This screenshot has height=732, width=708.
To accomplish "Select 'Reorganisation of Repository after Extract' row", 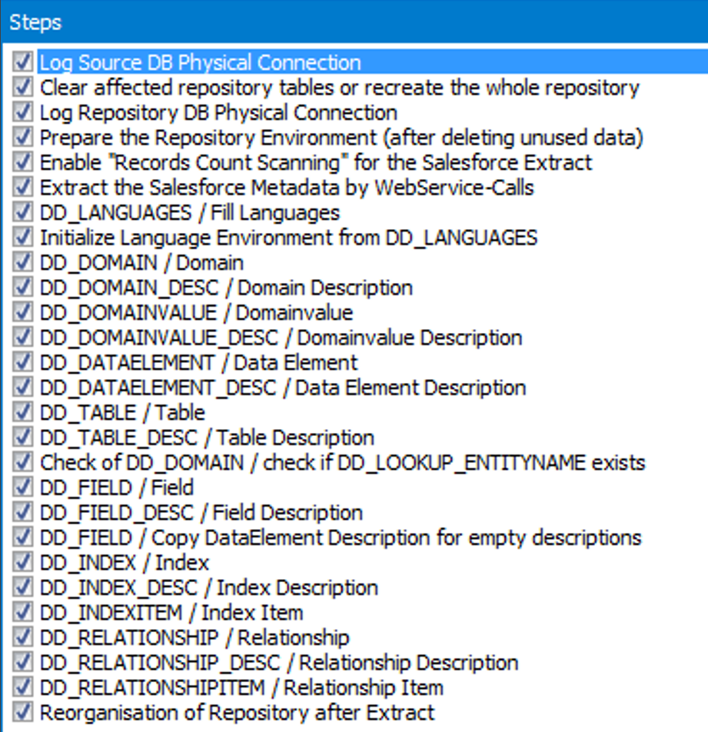I will click(x=237, y=713).
